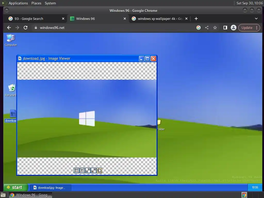Viewport: 264px width, 198px height.
Task: Click the site lock icon in address bar
Action: [x=36, y=28]
